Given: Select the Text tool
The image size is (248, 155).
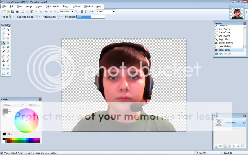Looking at the screenshot, I should click(x=3, y=65).
